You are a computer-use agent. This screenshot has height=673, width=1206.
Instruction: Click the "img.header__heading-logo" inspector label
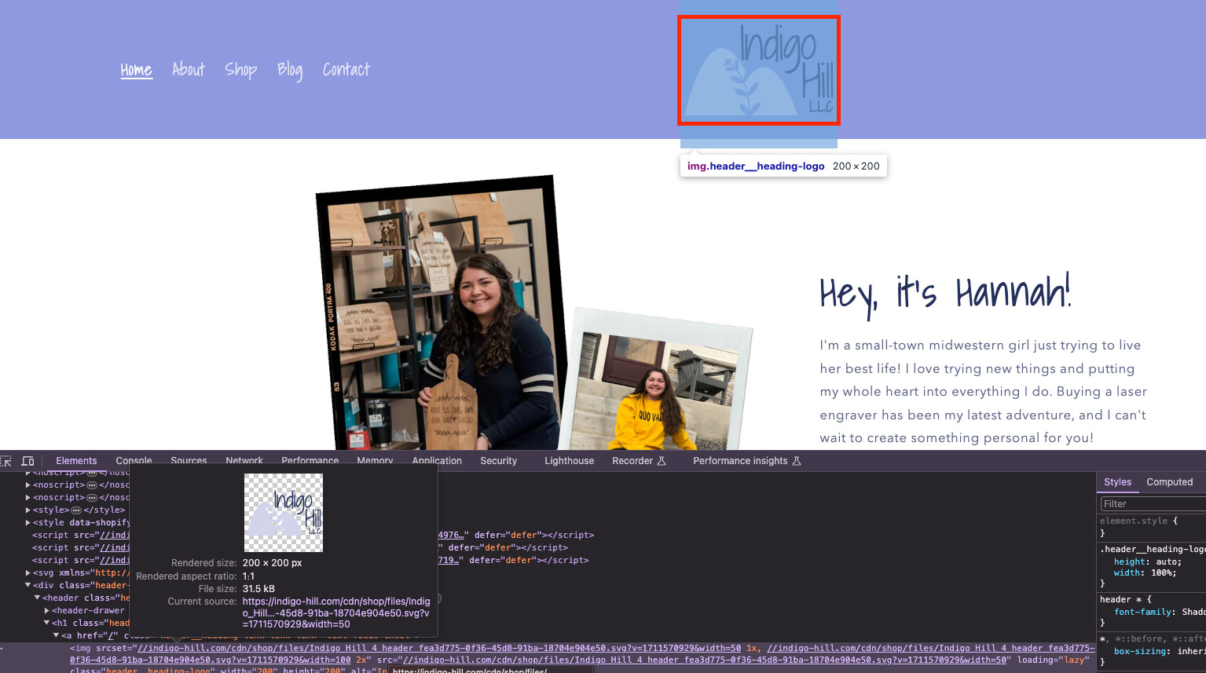[x=756, y=166]
